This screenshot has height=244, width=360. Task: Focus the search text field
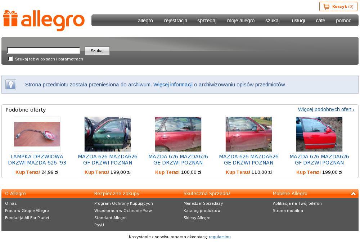44,50
